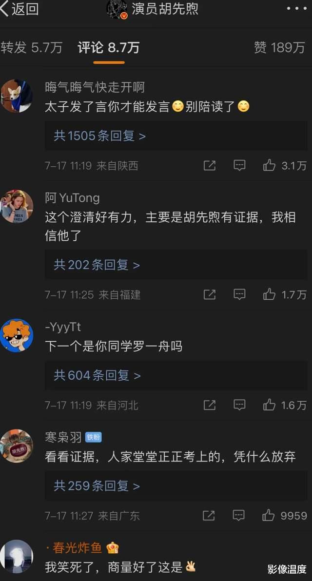
Task: Reply to 阿 YuTong's comment via bubble icon
Action: coord(239,294)
